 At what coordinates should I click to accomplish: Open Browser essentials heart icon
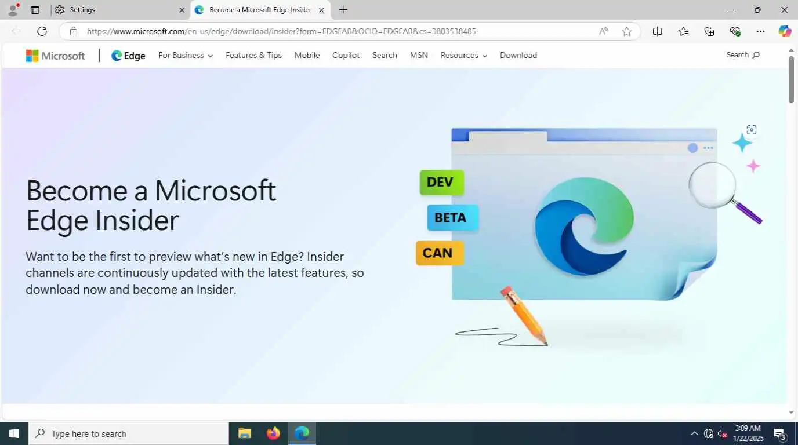pos(735,31)
